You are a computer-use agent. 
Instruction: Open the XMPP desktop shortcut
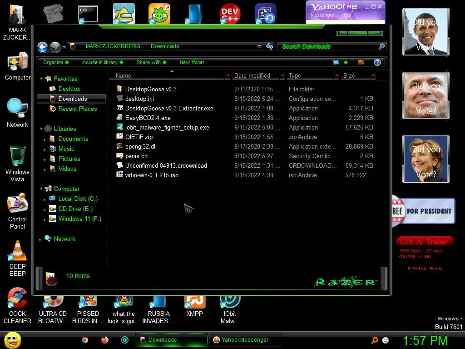(x=194, y=307)
